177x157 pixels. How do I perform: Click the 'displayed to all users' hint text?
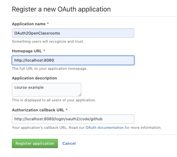[x=54, y=100]
